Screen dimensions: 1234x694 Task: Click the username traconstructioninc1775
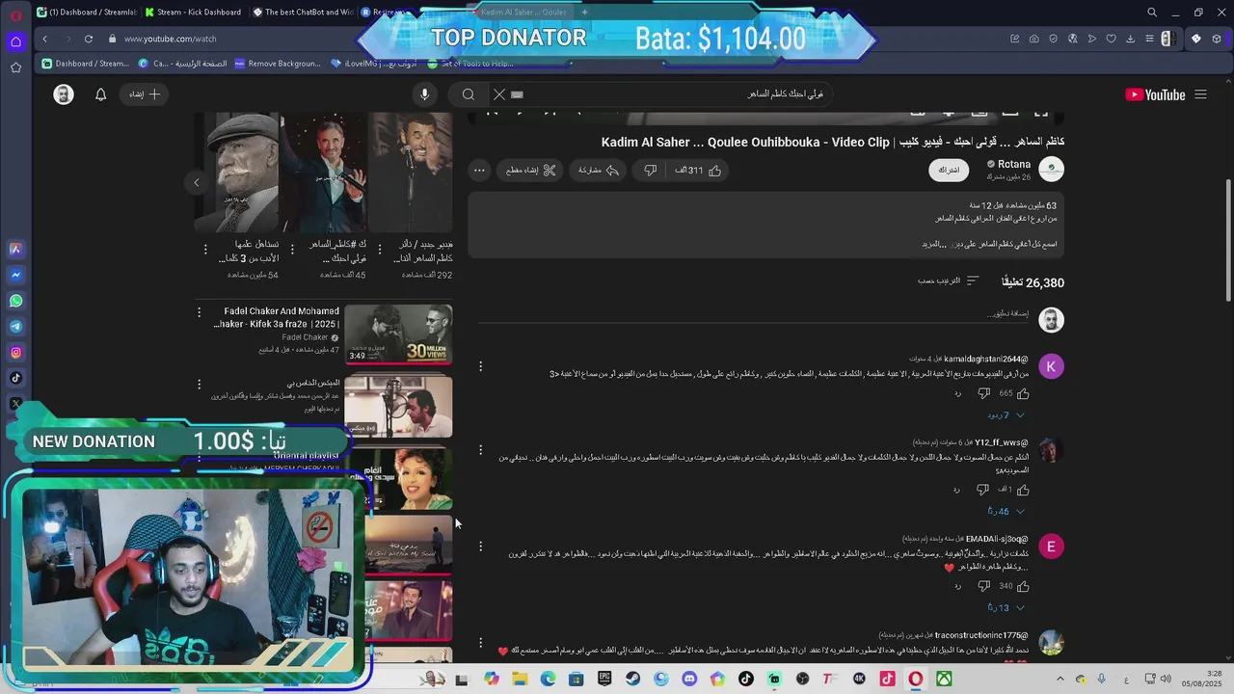980,635
